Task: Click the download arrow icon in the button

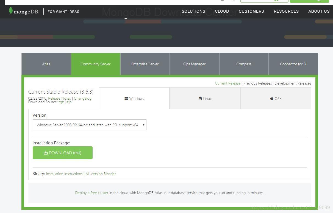Action: (46, 153)
